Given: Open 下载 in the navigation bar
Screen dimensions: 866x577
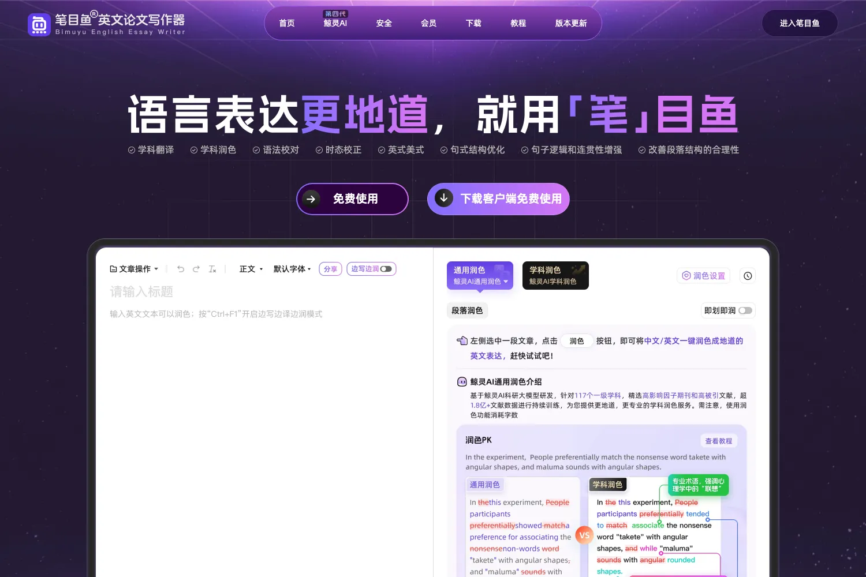Looking at the screenshot, I should point(473,23).
